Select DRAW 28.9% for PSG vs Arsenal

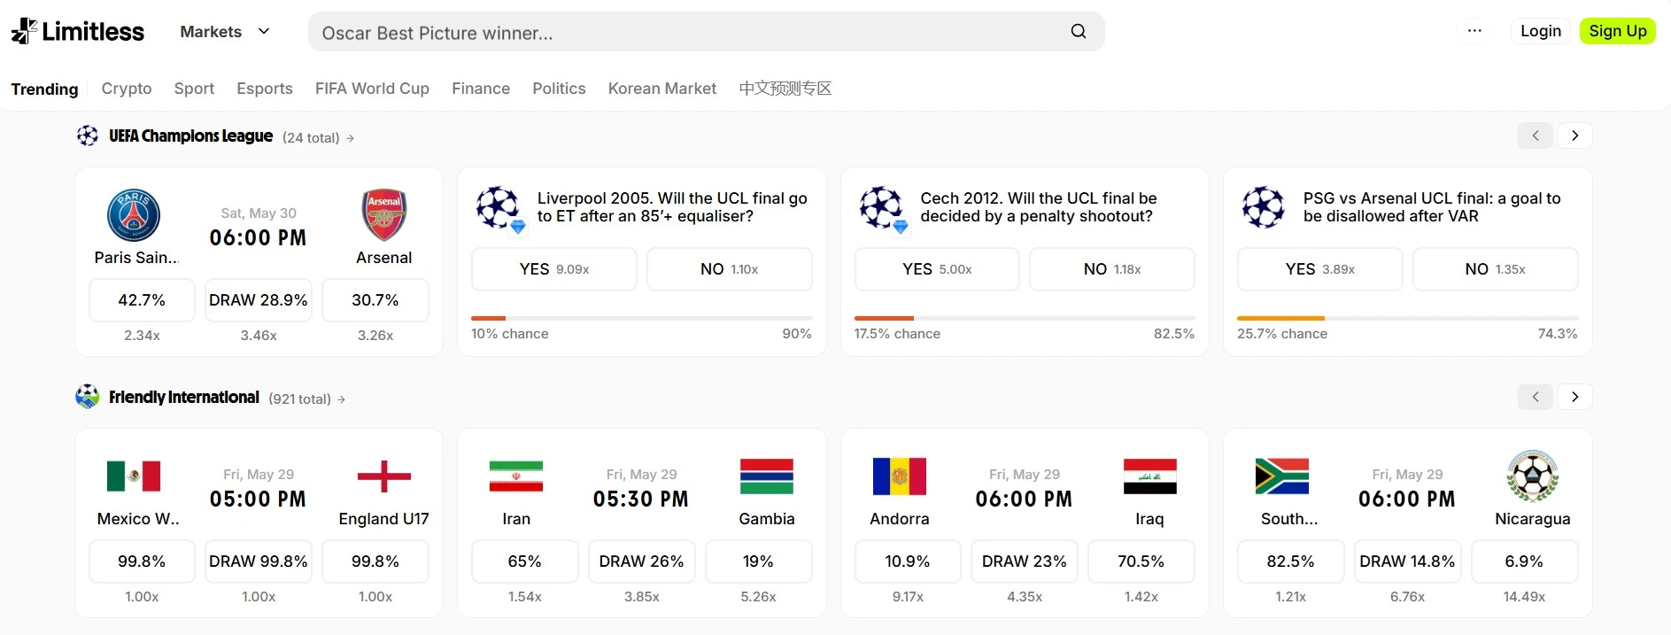click(x=259, y=300)
